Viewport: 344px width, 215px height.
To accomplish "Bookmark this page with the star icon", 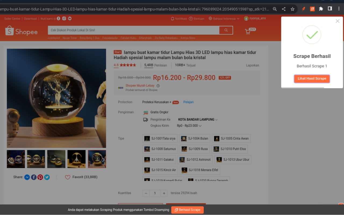I will click(x=292, y=9).
